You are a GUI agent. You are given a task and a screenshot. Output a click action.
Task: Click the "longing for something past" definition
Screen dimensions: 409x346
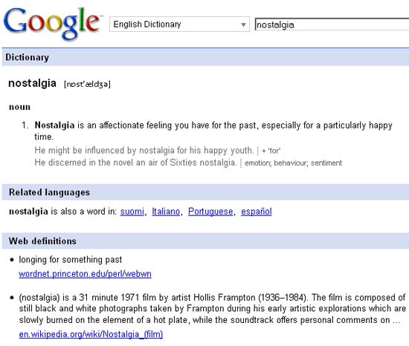(x=71, y=260)
